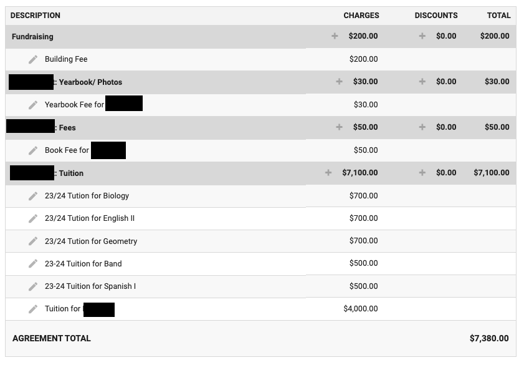Add a charge to the Fees category
The width and height of the screenshot is (524, 365).
(339, 127)
